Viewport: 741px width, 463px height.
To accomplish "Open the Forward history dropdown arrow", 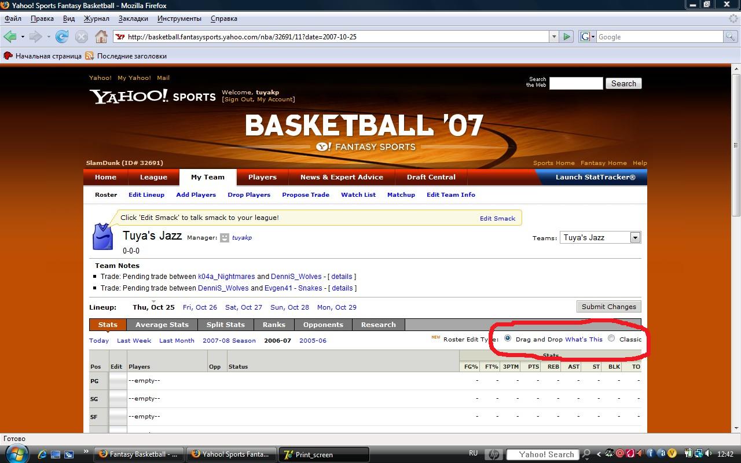I will point(48,36).
